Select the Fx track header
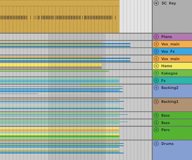Image resolution: width=192 pixels, height=160 pixels. click(172, 80)
